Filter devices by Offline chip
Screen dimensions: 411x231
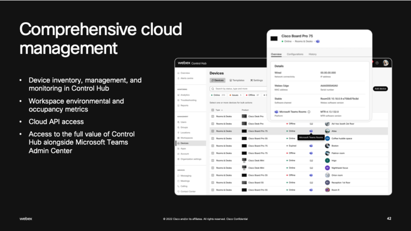tap(253, 95)
